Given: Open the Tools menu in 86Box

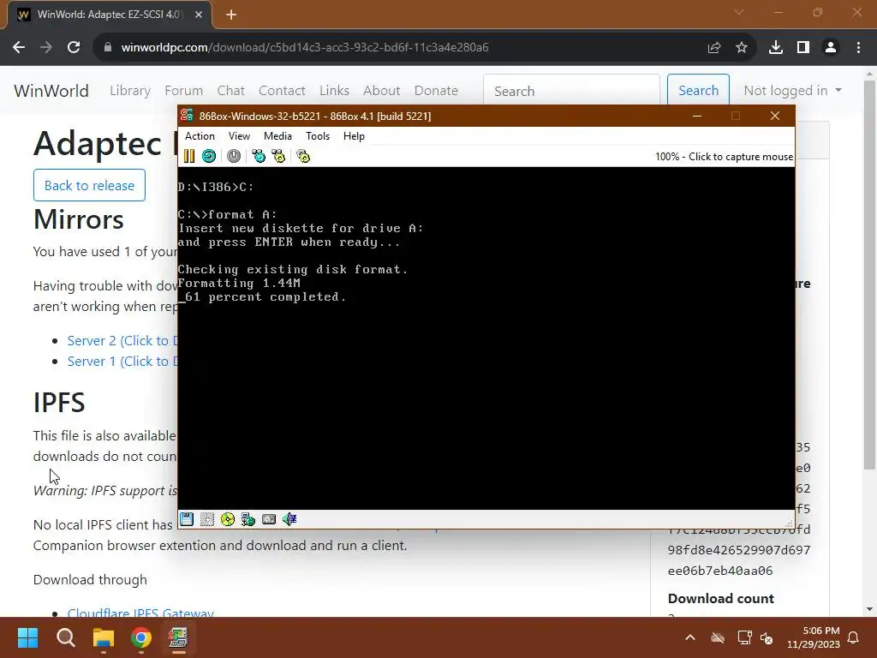Looking at the screenshot, I should 318,136.
